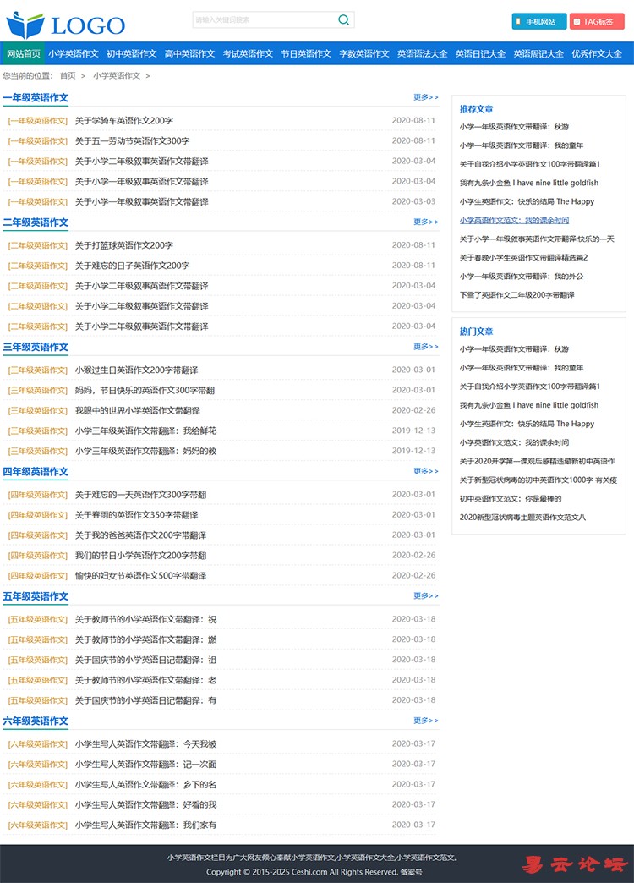
Task: Open article 关于我的爸爸英语作文200字带翻译
Action: point(141,535)
